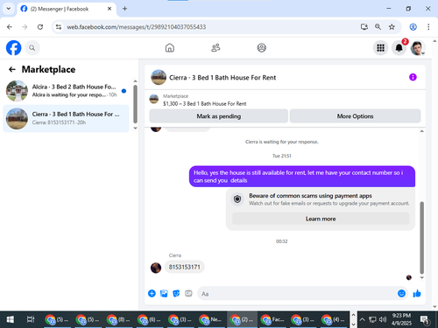
Task: Open Task View on taskbar
Action: (31, 319)
